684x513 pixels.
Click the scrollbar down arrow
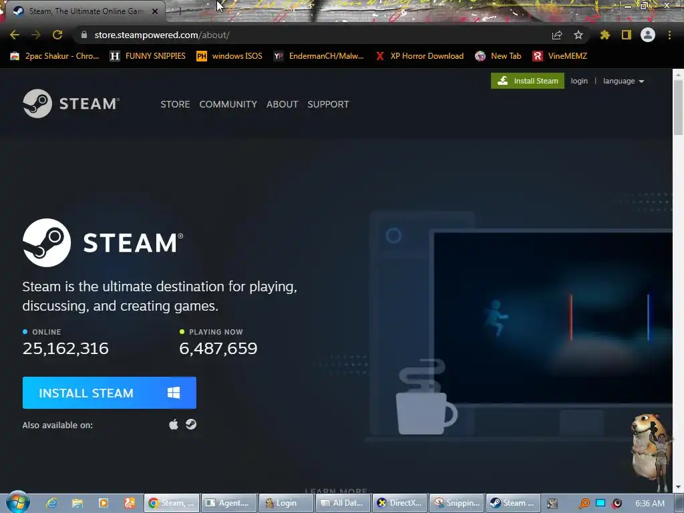coord(678,487)
